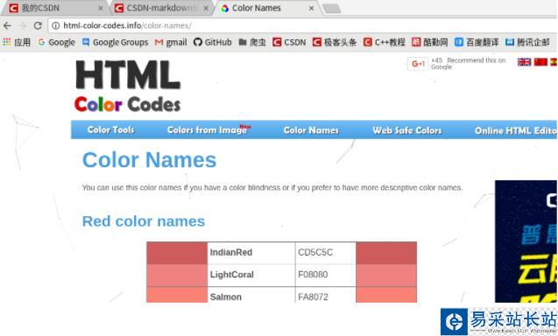Switch language using the Spain flag

coord(554,62)
